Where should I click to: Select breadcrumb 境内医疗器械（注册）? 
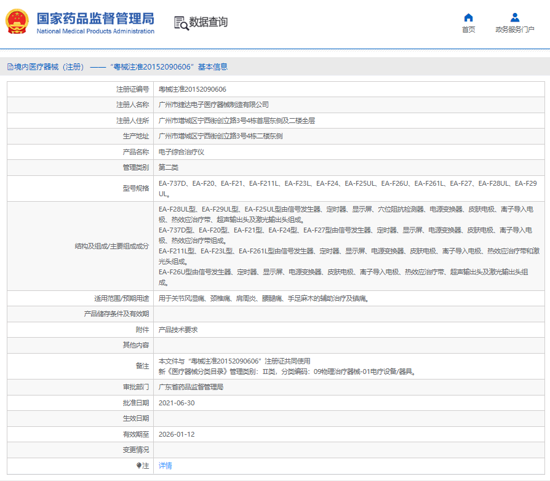49,67
